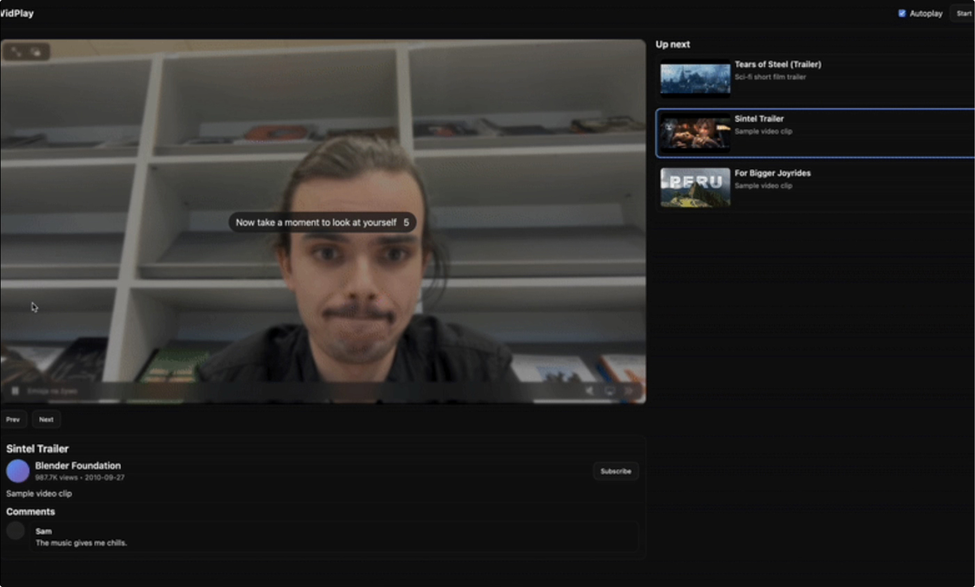Click Sam's comment avatar
The width and height of the screenshot is (975, 587).
16,530
